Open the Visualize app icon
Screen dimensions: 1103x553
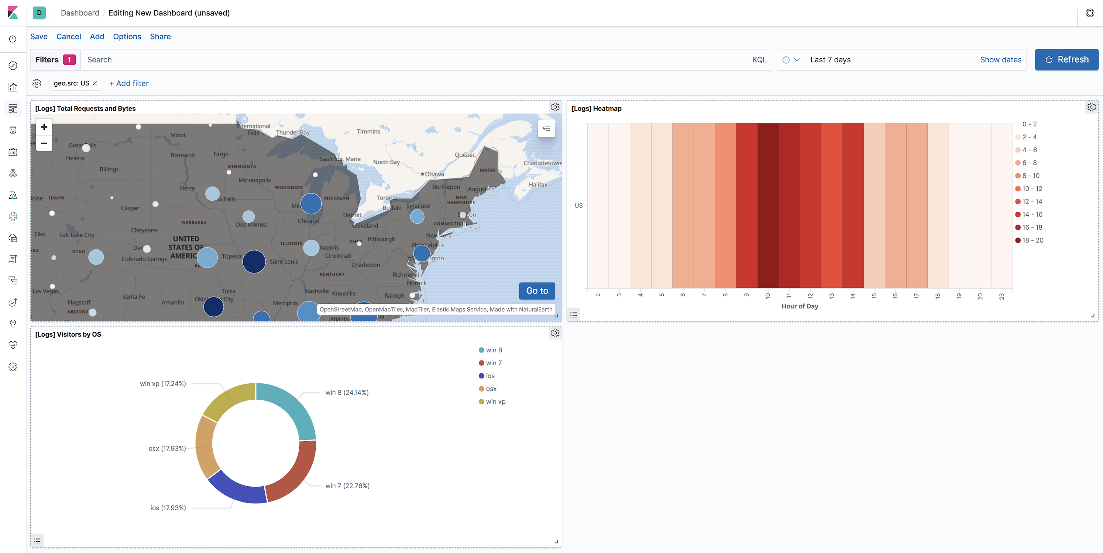13,87
